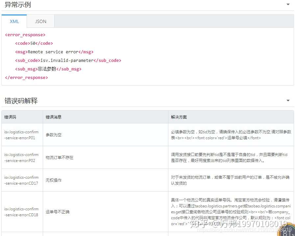This screenshot has height=236, width=295.
Task: Click the Remote service error msg line
Action: tap(54, 52)
